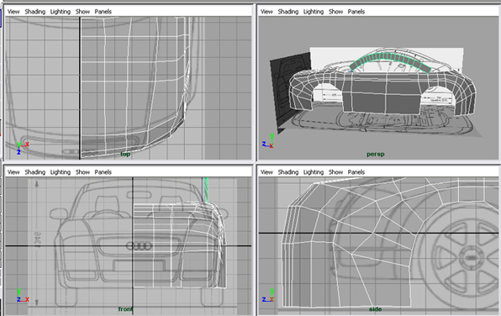This screenshot has height=316, width=501.
Task: Open Shading menu in top viewport
Action: [x=35, y=12]
